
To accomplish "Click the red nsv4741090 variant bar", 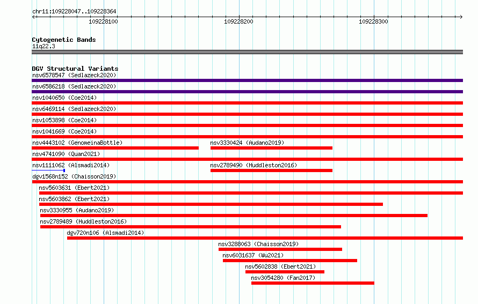I will [247, 159].
